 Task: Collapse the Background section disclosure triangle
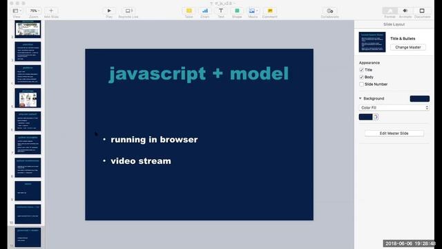coord(361,98)
